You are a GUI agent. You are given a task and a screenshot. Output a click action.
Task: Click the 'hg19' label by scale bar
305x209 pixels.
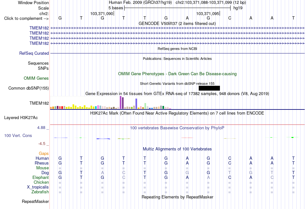pos(238,8)
